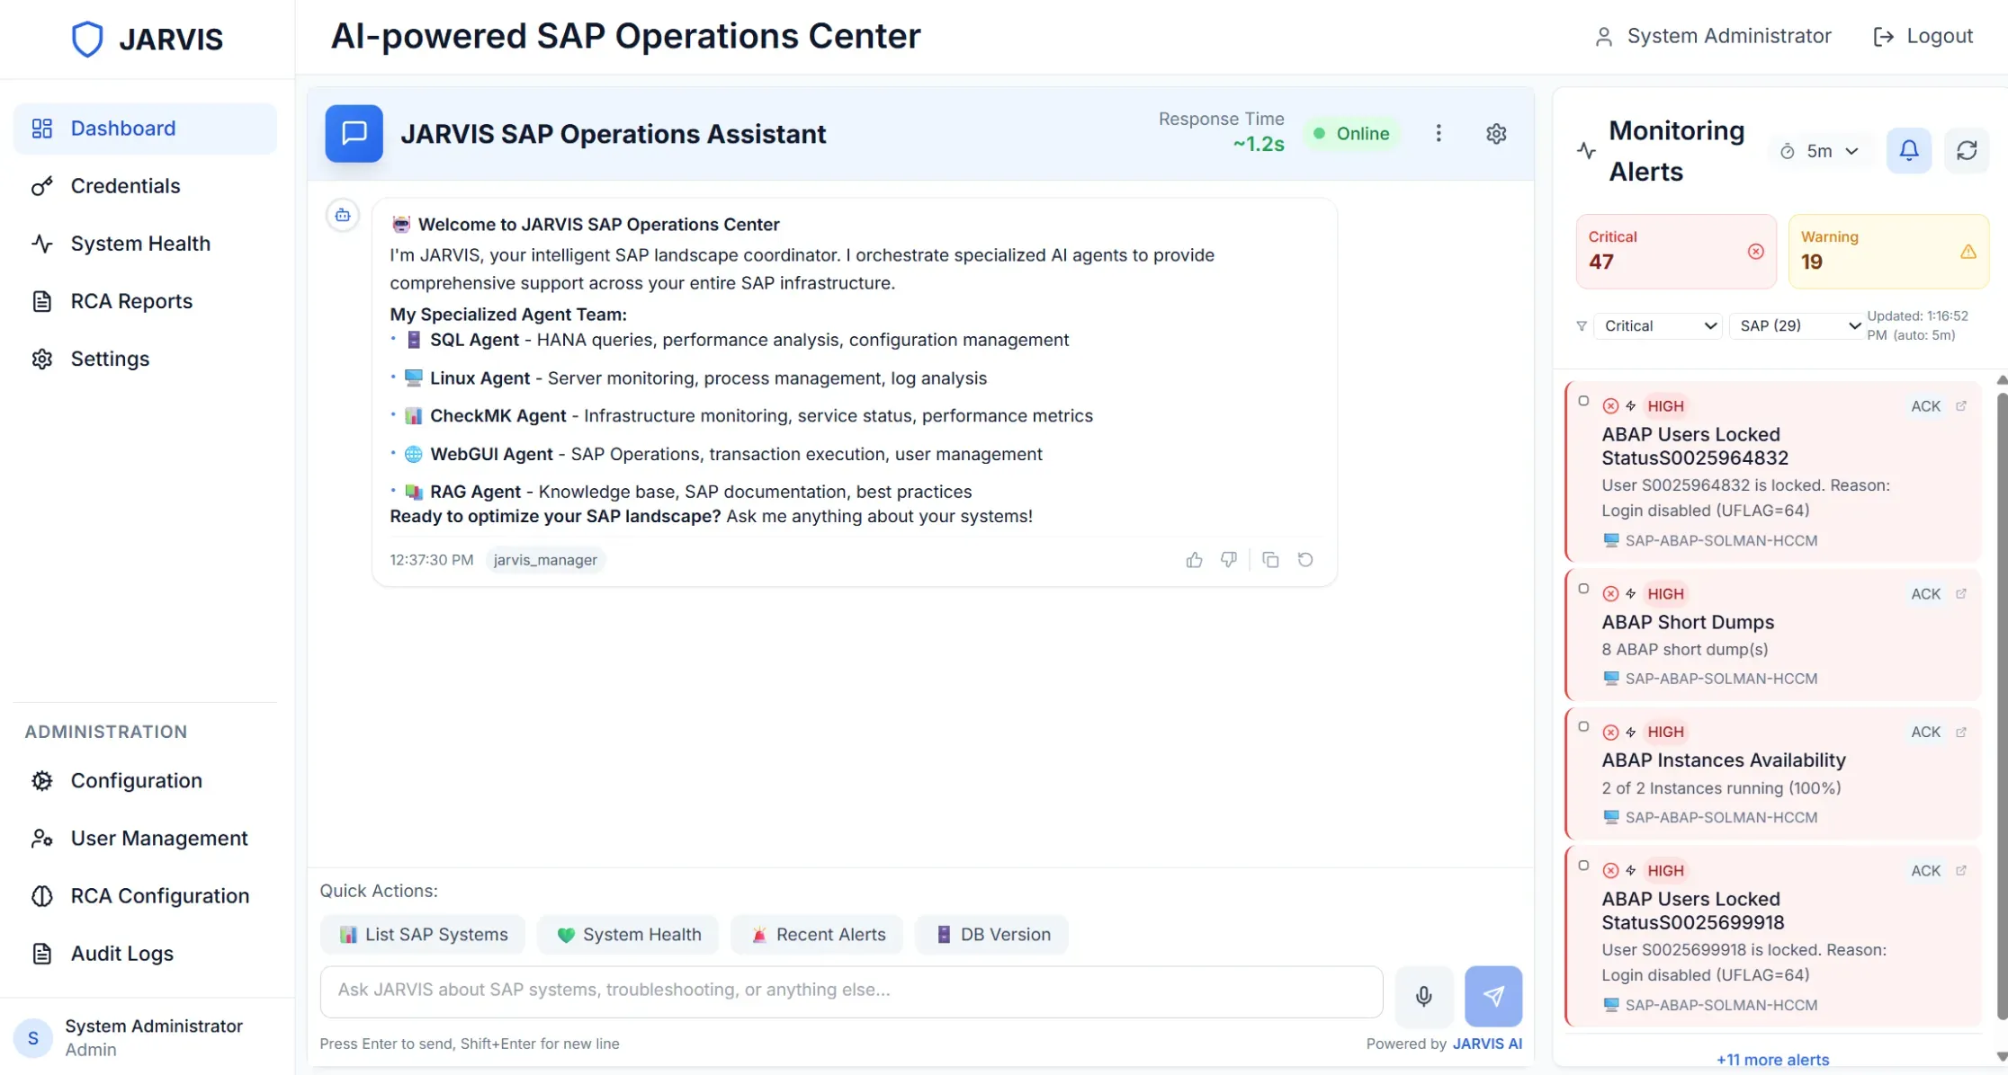
Task: Activate the microphone voice input
Action: coord(1423,996)
